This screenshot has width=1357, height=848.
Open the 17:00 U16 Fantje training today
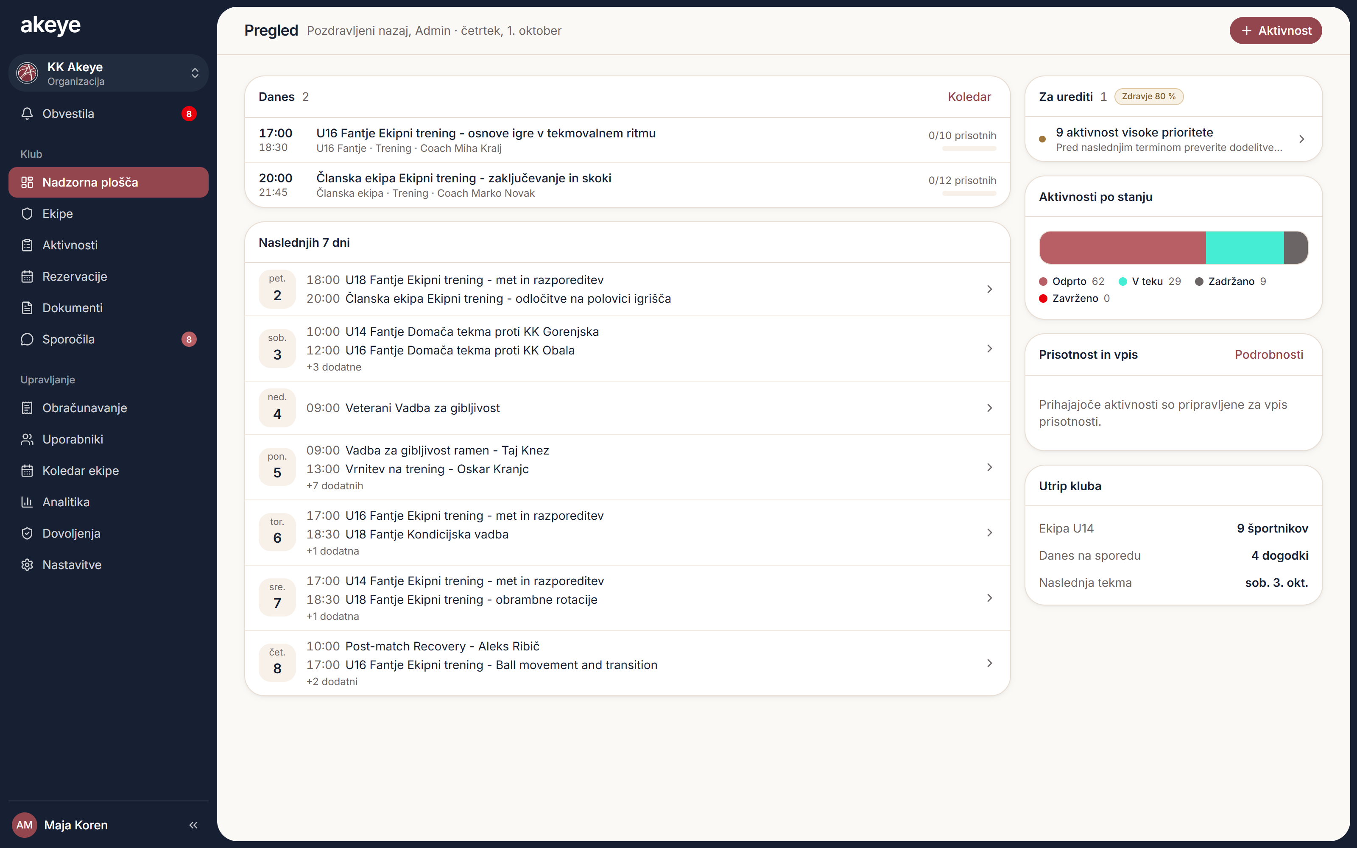[628, 139]
